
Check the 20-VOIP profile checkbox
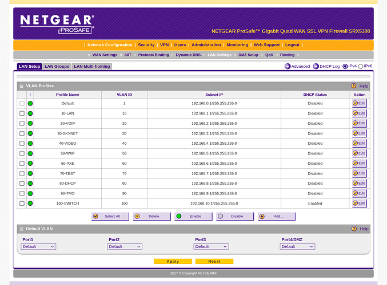point(22,123)
